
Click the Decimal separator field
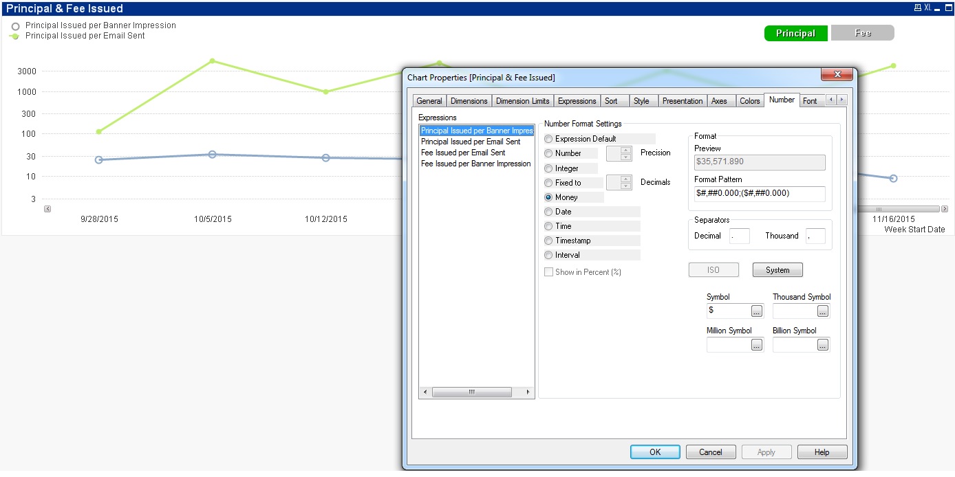[x=740, y=236]
